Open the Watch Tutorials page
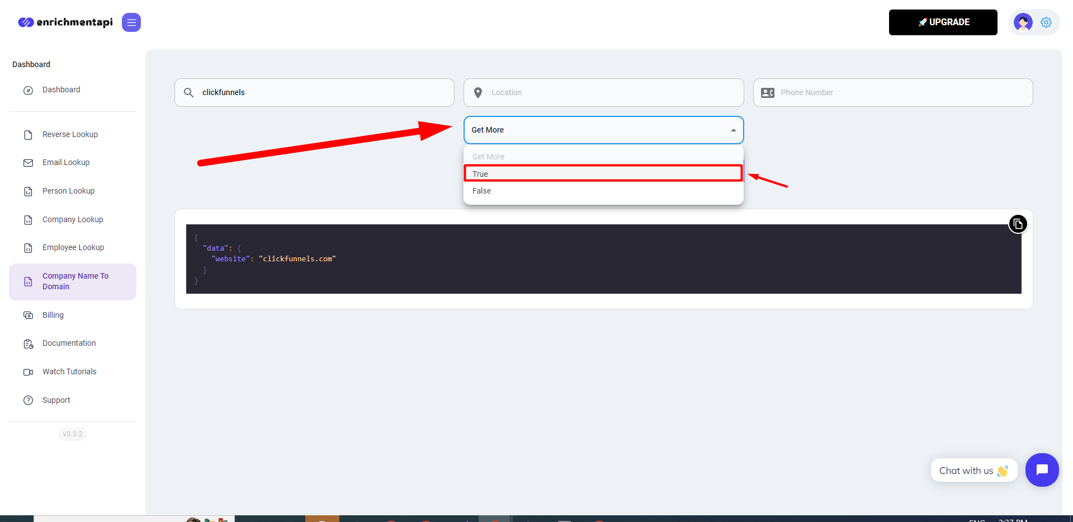The width and height of the screenshot is (1073, 522). click(x=69, y=371)
